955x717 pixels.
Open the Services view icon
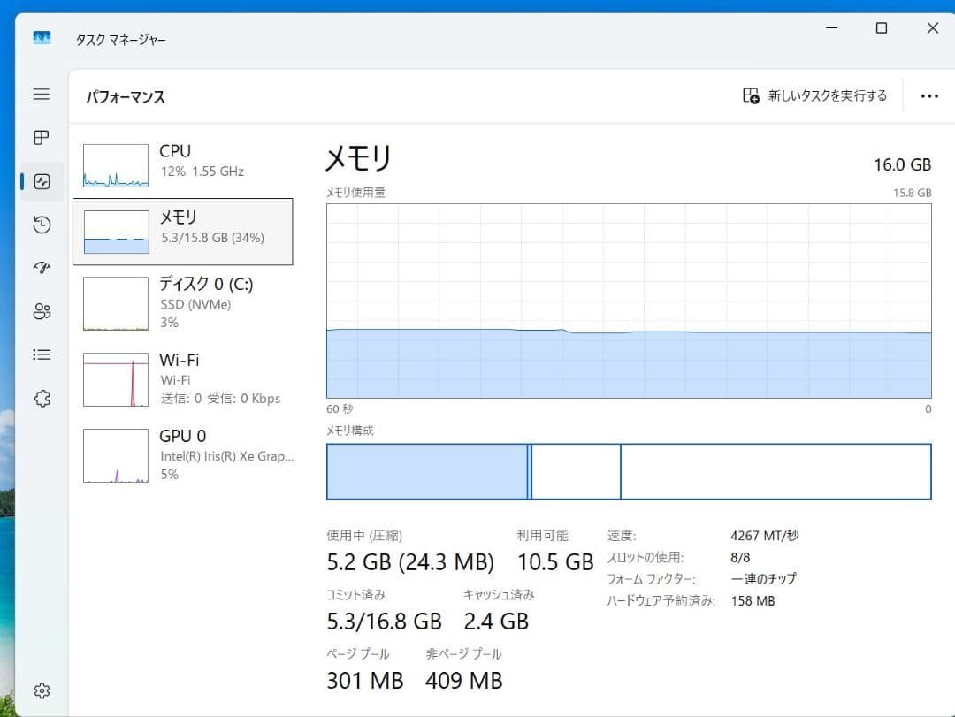[41, 399]
